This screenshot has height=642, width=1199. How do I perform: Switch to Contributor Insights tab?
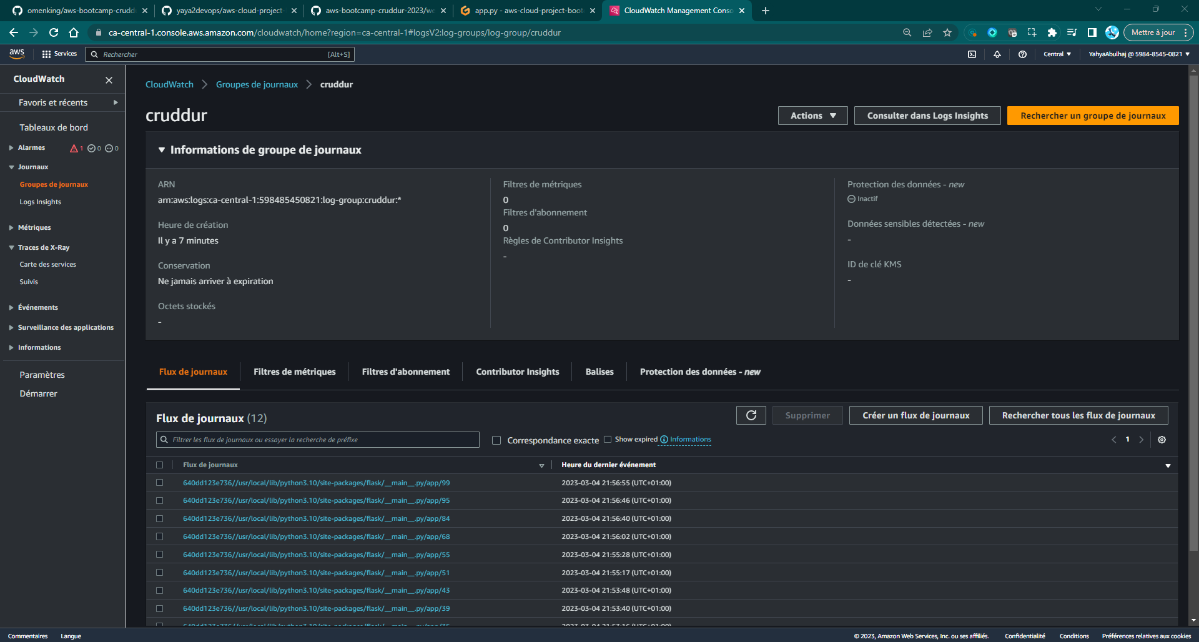(518, 372)
